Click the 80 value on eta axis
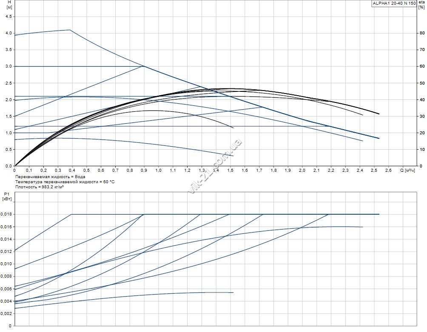427x332 pixels. [422, 33]
